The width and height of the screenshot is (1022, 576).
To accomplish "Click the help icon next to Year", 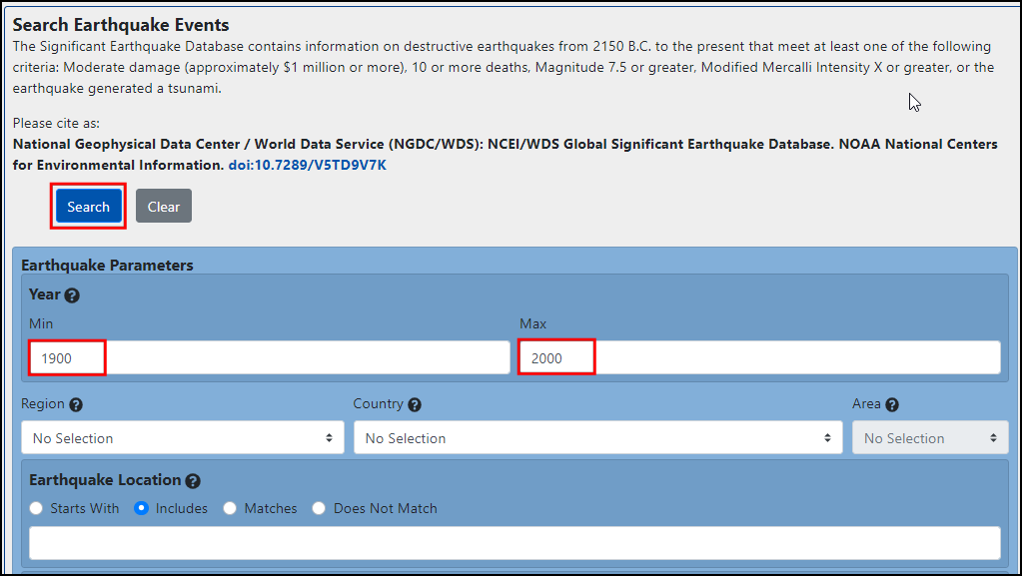I will (72, 295).
